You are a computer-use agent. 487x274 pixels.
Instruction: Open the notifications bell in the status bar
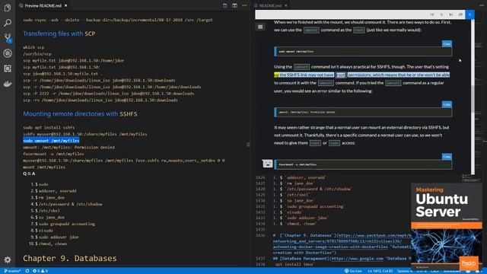pos(477,271)
